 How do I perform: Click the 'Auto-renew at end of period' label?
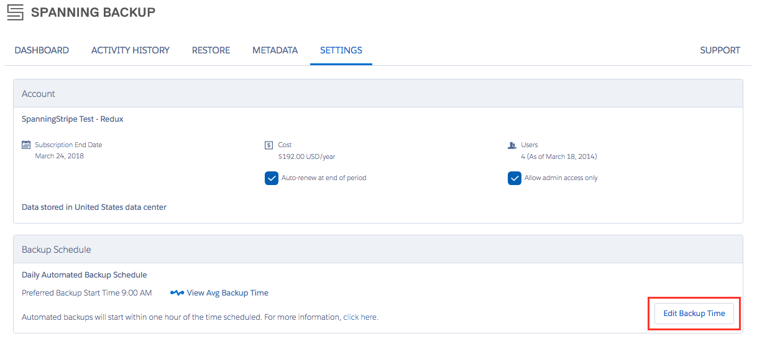tap(324, 178)
